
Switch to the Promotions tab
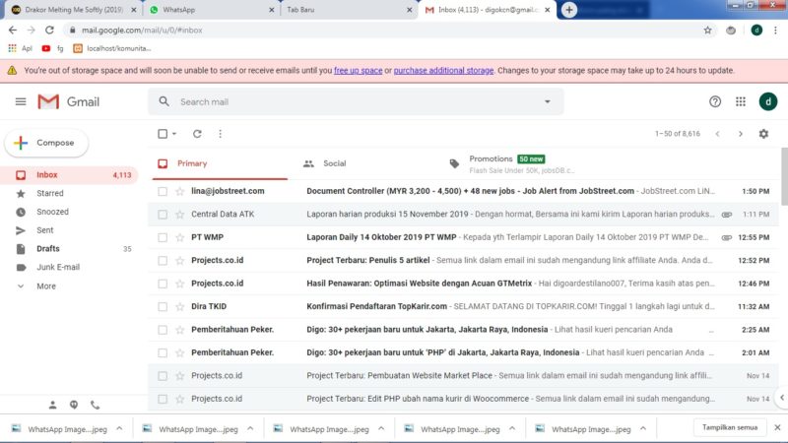[512, 163]
